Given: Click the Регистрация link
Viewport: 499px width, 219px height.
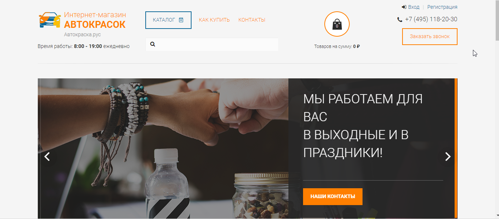Looking at the screenshot, I should tap(442, 7).
